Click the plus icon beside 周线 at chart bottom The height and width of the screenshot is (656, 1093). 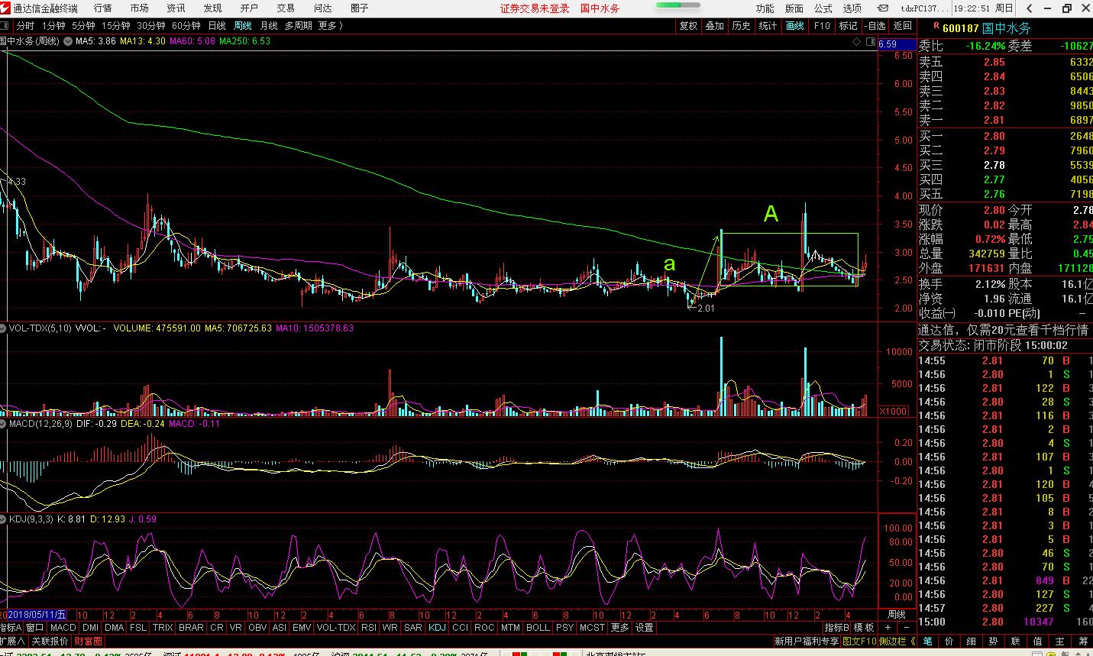[x=888, y=628]
